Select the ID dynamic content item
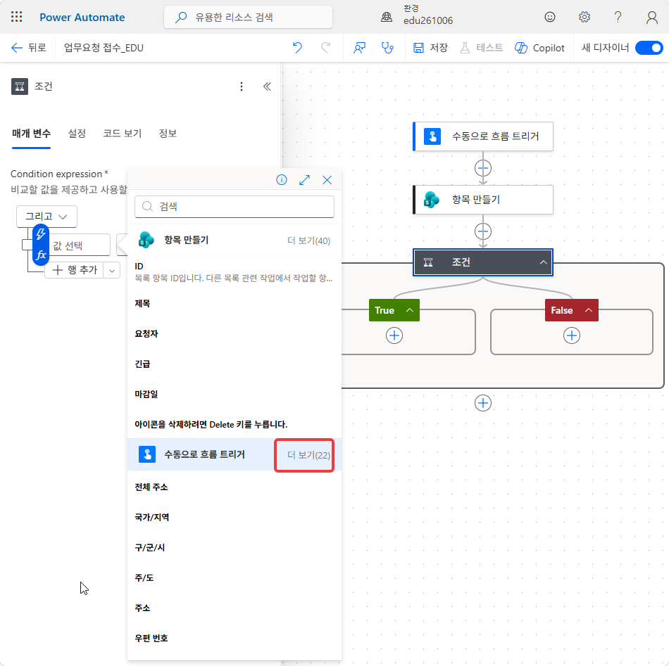Image resolution: width=669 pixels, height=666 pixels. pyautogui.click(x=235, y=272)
